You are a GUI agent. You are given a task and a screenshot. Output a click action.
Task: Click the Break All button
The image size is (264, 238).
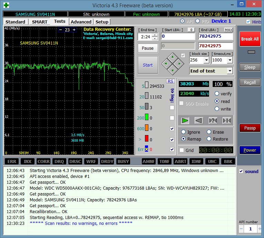click(x=250, y=39)
